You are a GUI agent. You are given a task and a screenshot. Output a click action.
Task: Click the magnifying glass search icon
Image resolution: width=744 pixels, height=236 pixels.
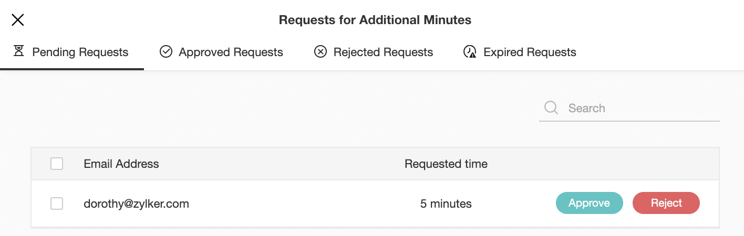point(551,108)
